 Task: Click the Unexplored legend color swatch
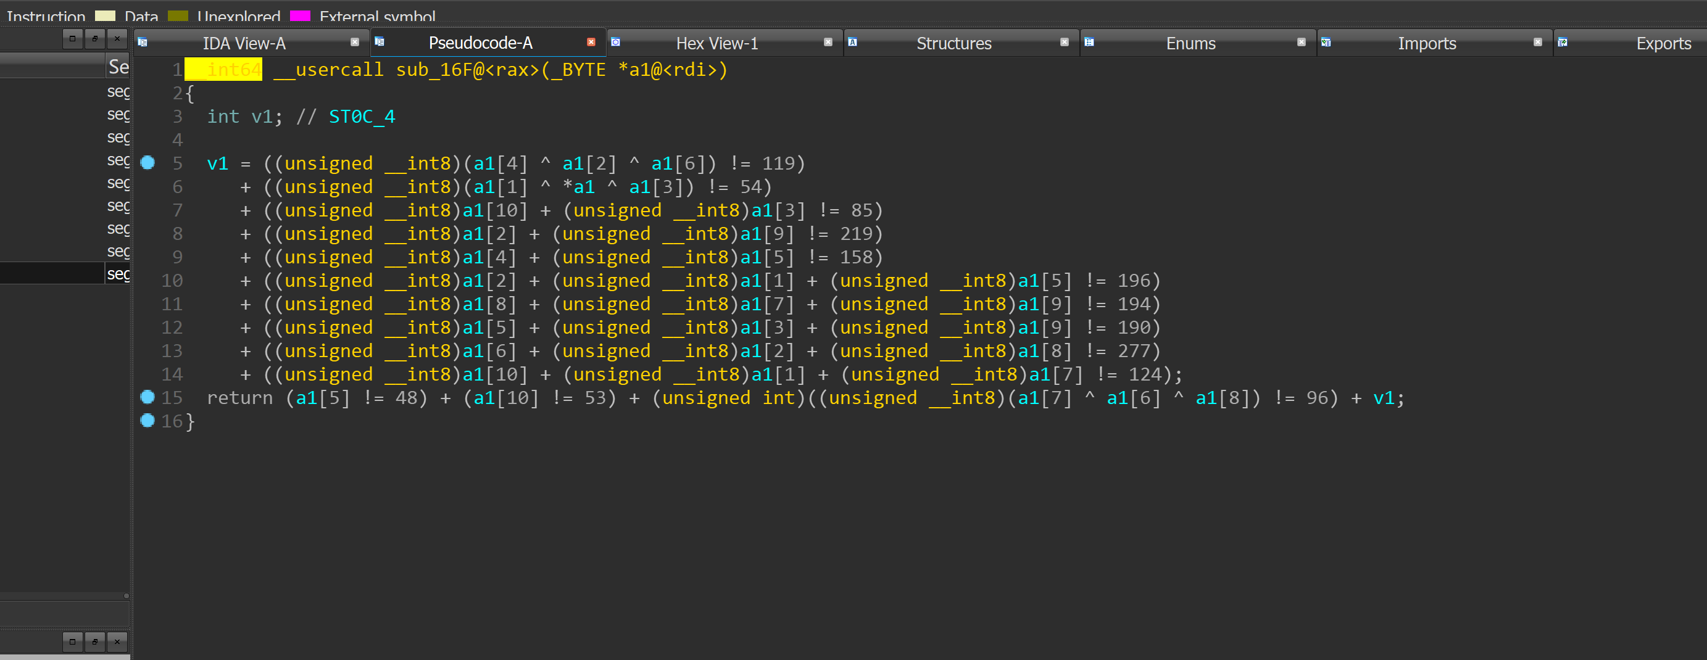[x=178, y=16]
